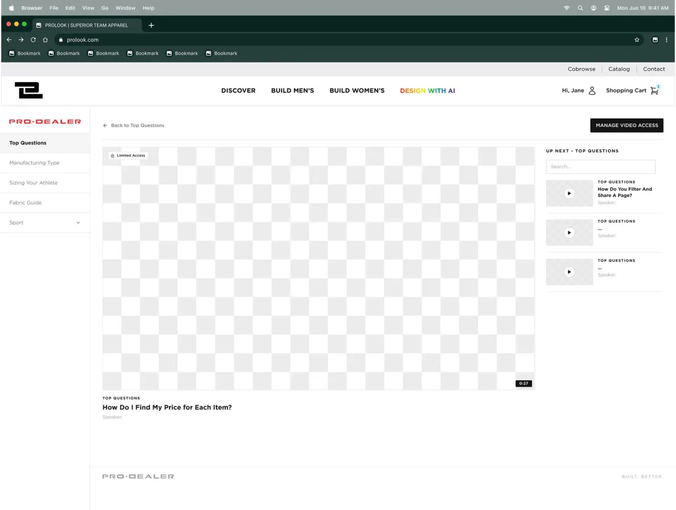Open a new browser tab with plus
Screen dimensions: 676x510
151,25
